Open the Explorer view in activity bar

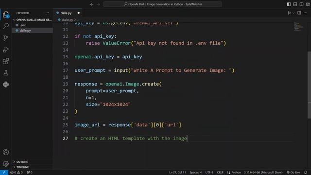(6, 15)
